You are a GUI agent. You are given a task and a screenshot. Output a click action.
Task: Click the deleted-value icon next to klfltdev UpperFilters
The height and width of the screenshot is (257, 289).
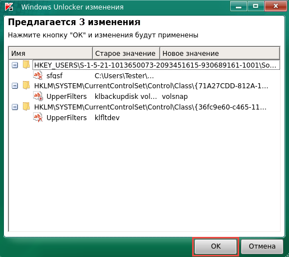coord(38,117)
